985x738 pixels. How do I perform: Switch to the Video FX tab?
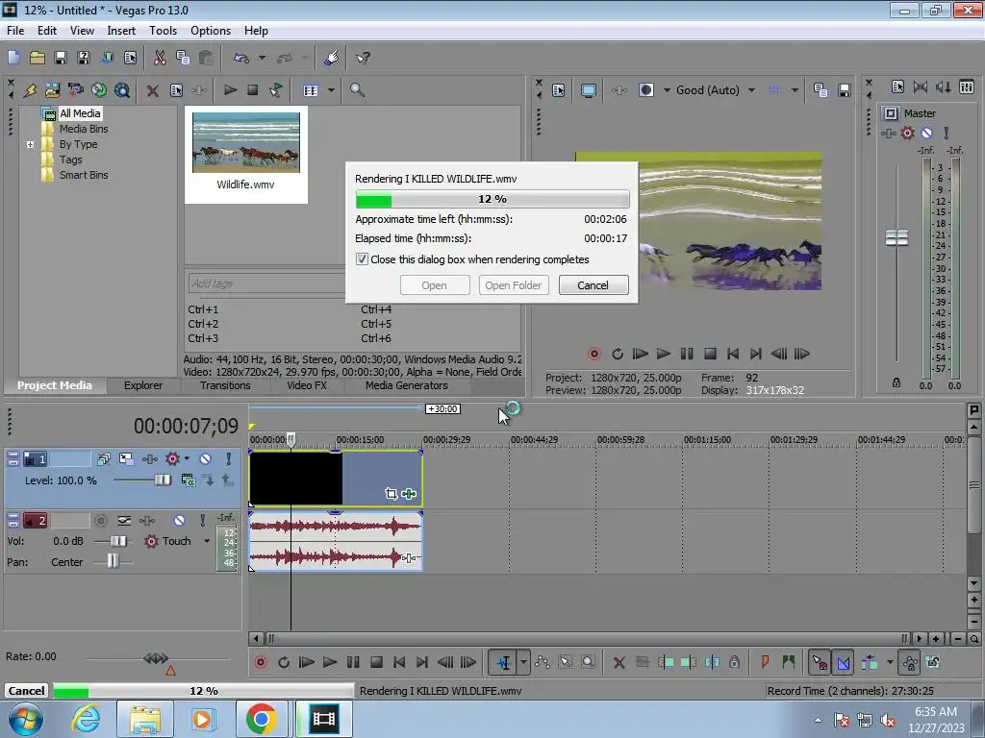307,385
